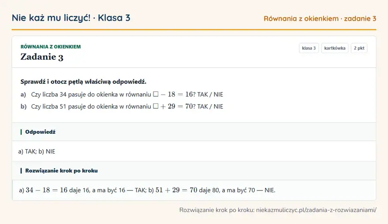
Task: Click the 'Zadanie 3' heading
Action: (x=42, y=57)
